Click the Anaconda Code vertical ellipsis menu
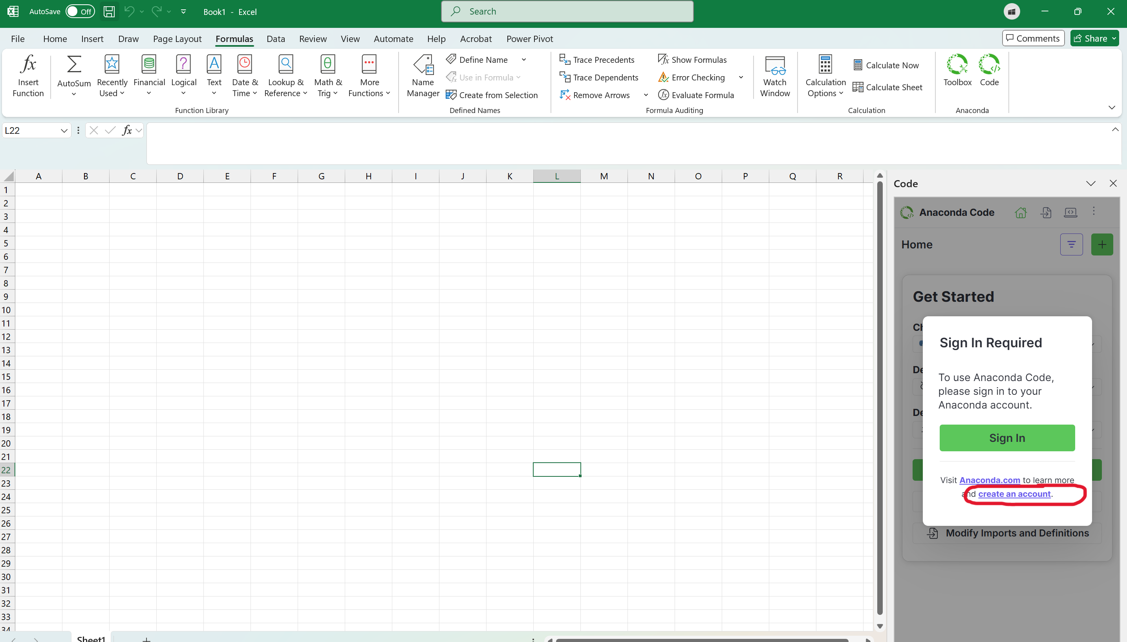 (x=1094, y=211)
